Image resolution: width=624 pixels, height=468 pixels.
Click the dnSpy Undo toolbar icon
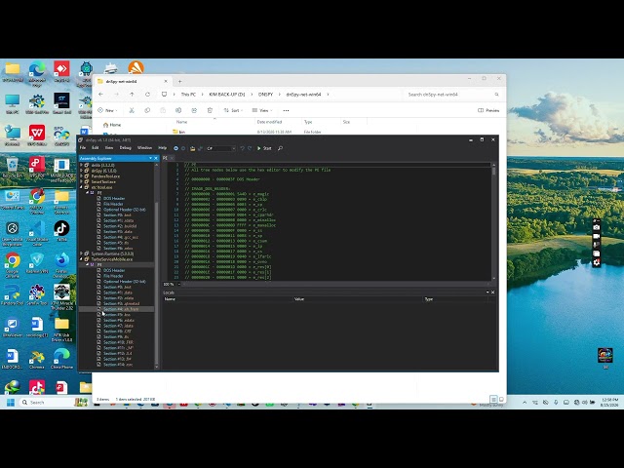coord(243,148)
